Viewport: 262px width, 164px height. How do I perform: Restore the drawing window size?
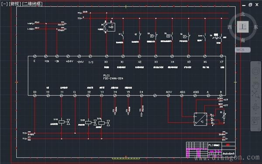coord(250,5)
